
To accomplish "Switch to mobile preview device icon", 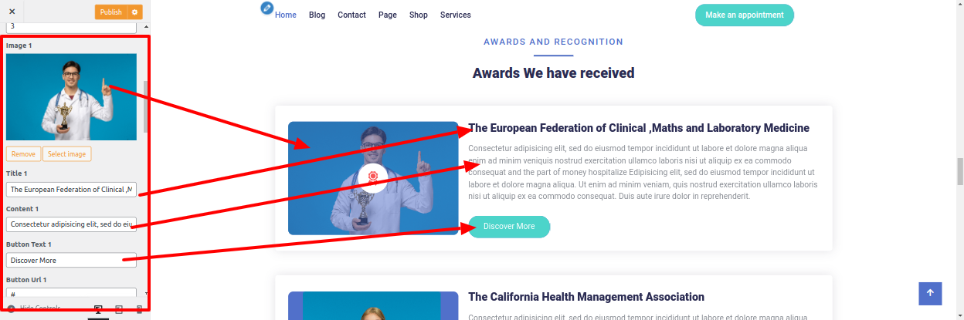I will tap(139, 309).
